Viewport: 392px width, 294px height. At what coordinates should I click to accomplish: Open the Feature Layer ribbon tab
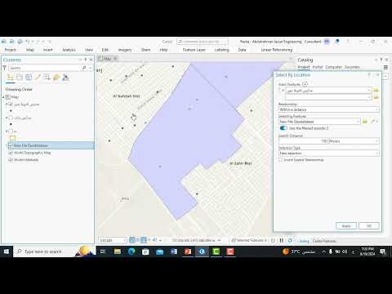coord(194,50)
